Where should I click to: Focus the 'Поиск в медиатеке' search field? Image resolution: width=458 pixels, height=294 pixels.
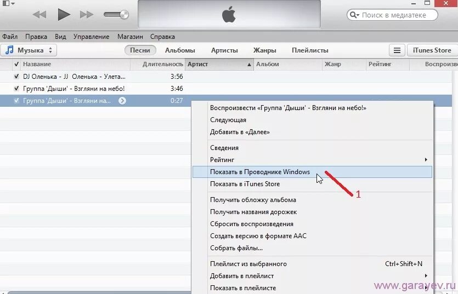click(x=393, y=15)
